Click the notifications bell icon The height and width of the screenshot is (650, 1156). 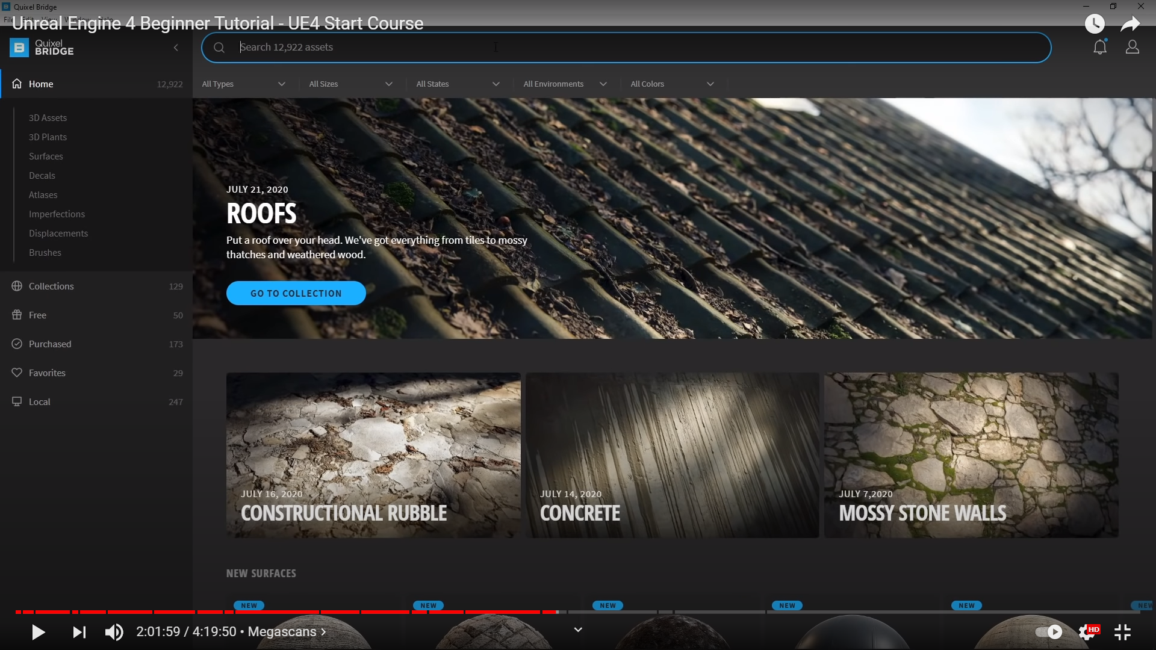(1099, 47)
